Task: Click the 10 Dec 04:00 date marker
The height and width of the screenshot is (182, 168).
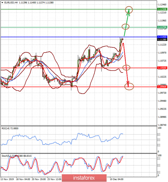Action: pos(117,179)
